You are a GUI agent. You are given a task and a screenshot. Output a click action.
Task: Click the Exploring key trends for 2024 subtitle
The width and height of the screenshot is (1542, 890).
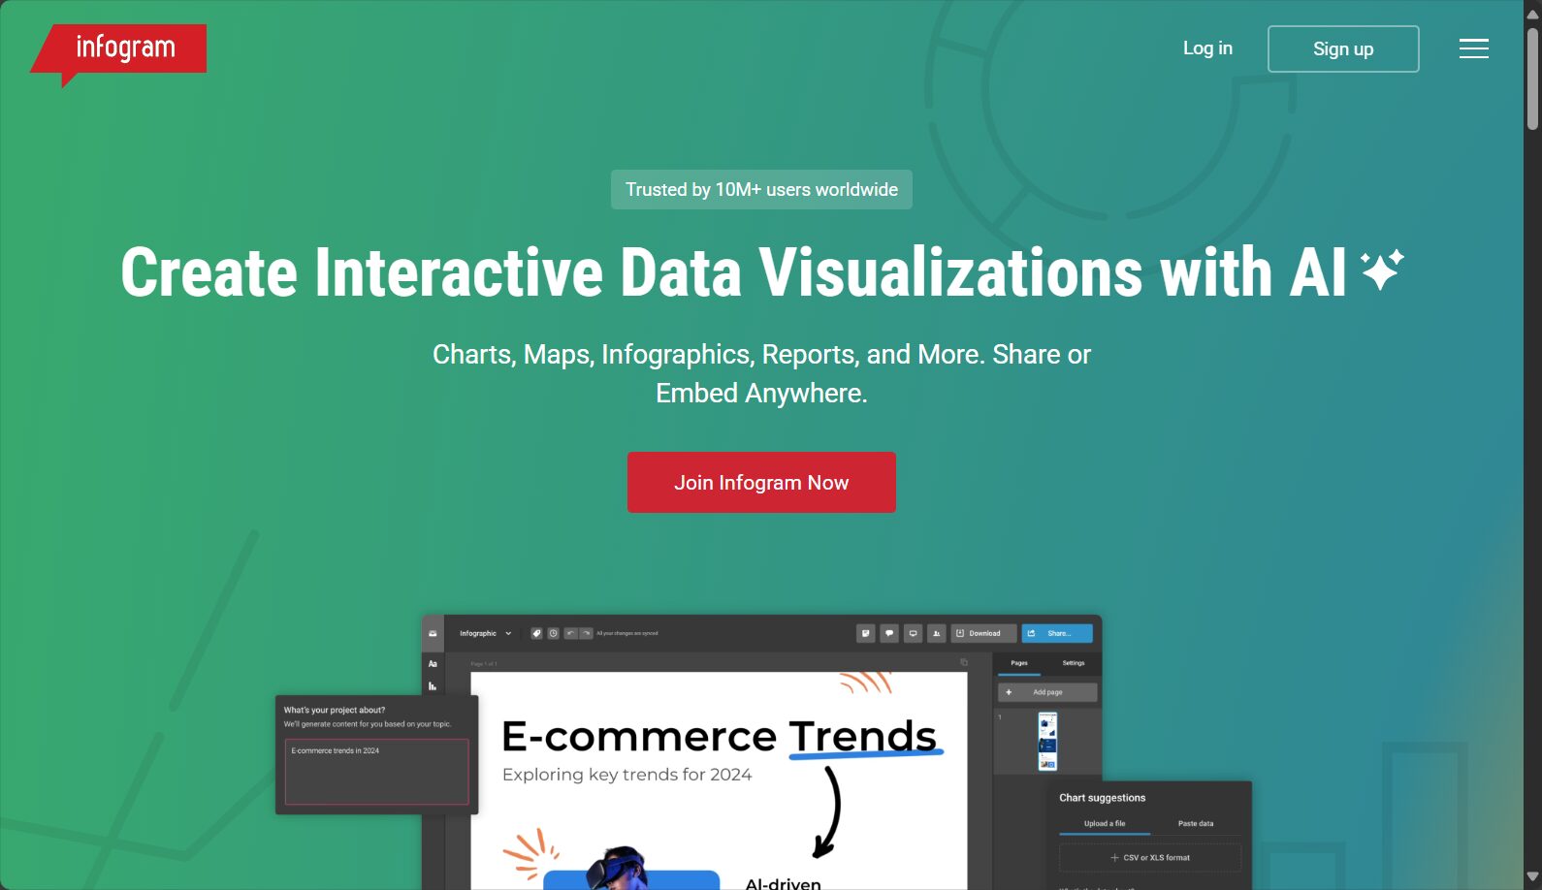pyautogui.click(x=626, y=775)
